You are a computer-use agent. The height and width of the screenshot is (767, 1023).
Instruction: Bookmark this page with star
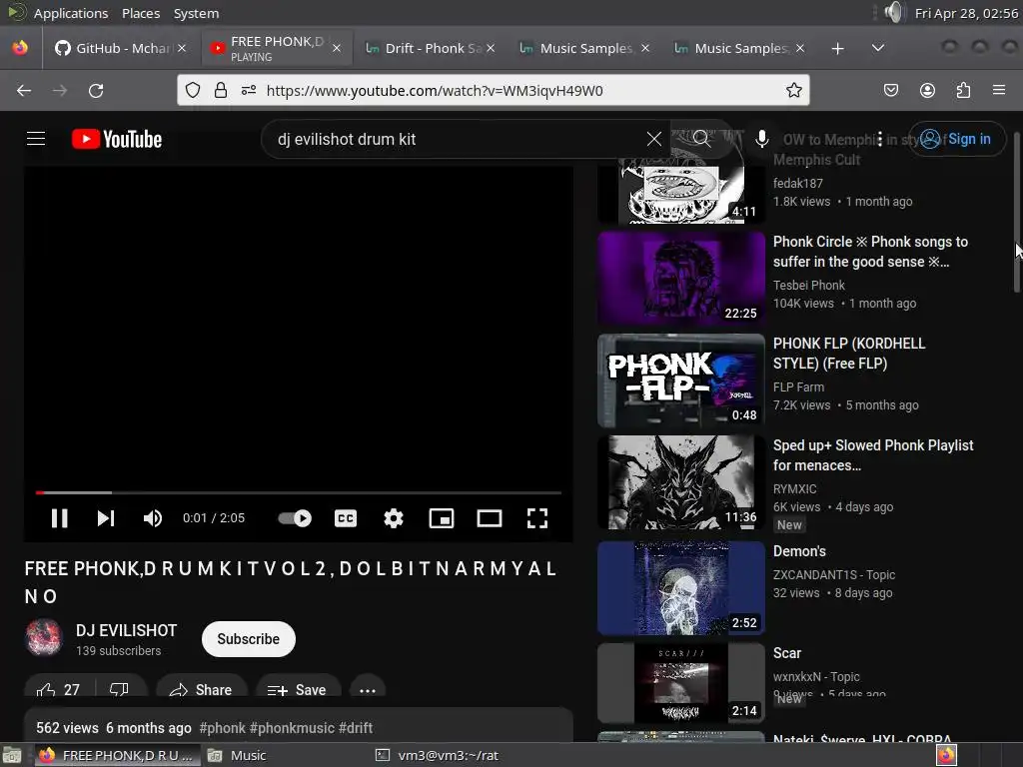pyautogui.click(x=794, y=91)
